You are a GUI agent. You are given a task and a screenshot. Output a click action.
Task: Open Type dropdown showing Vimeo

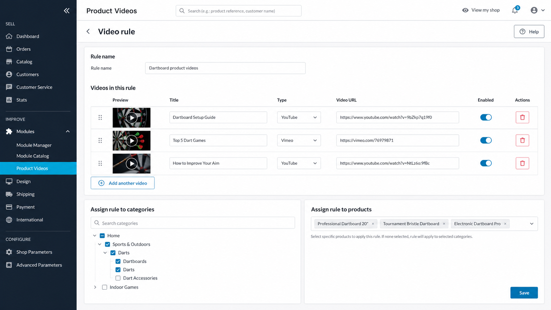[299, 140]
